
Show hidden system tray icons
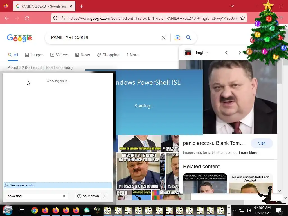coord(235,210)
